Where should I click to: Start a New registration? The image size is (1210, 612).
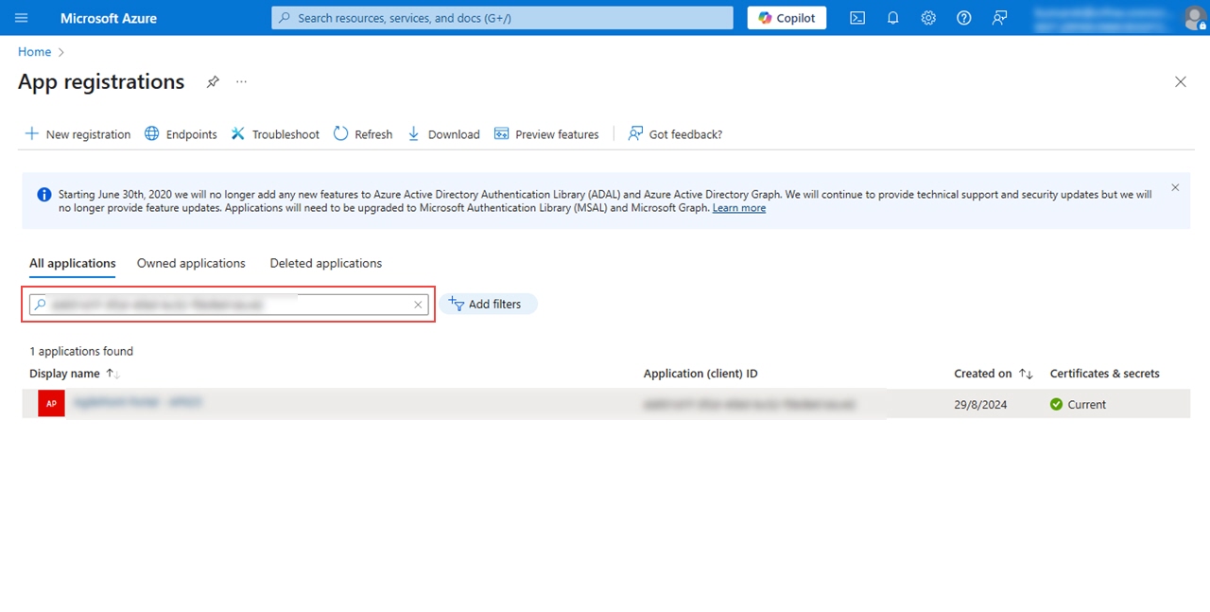click(78, 134)
